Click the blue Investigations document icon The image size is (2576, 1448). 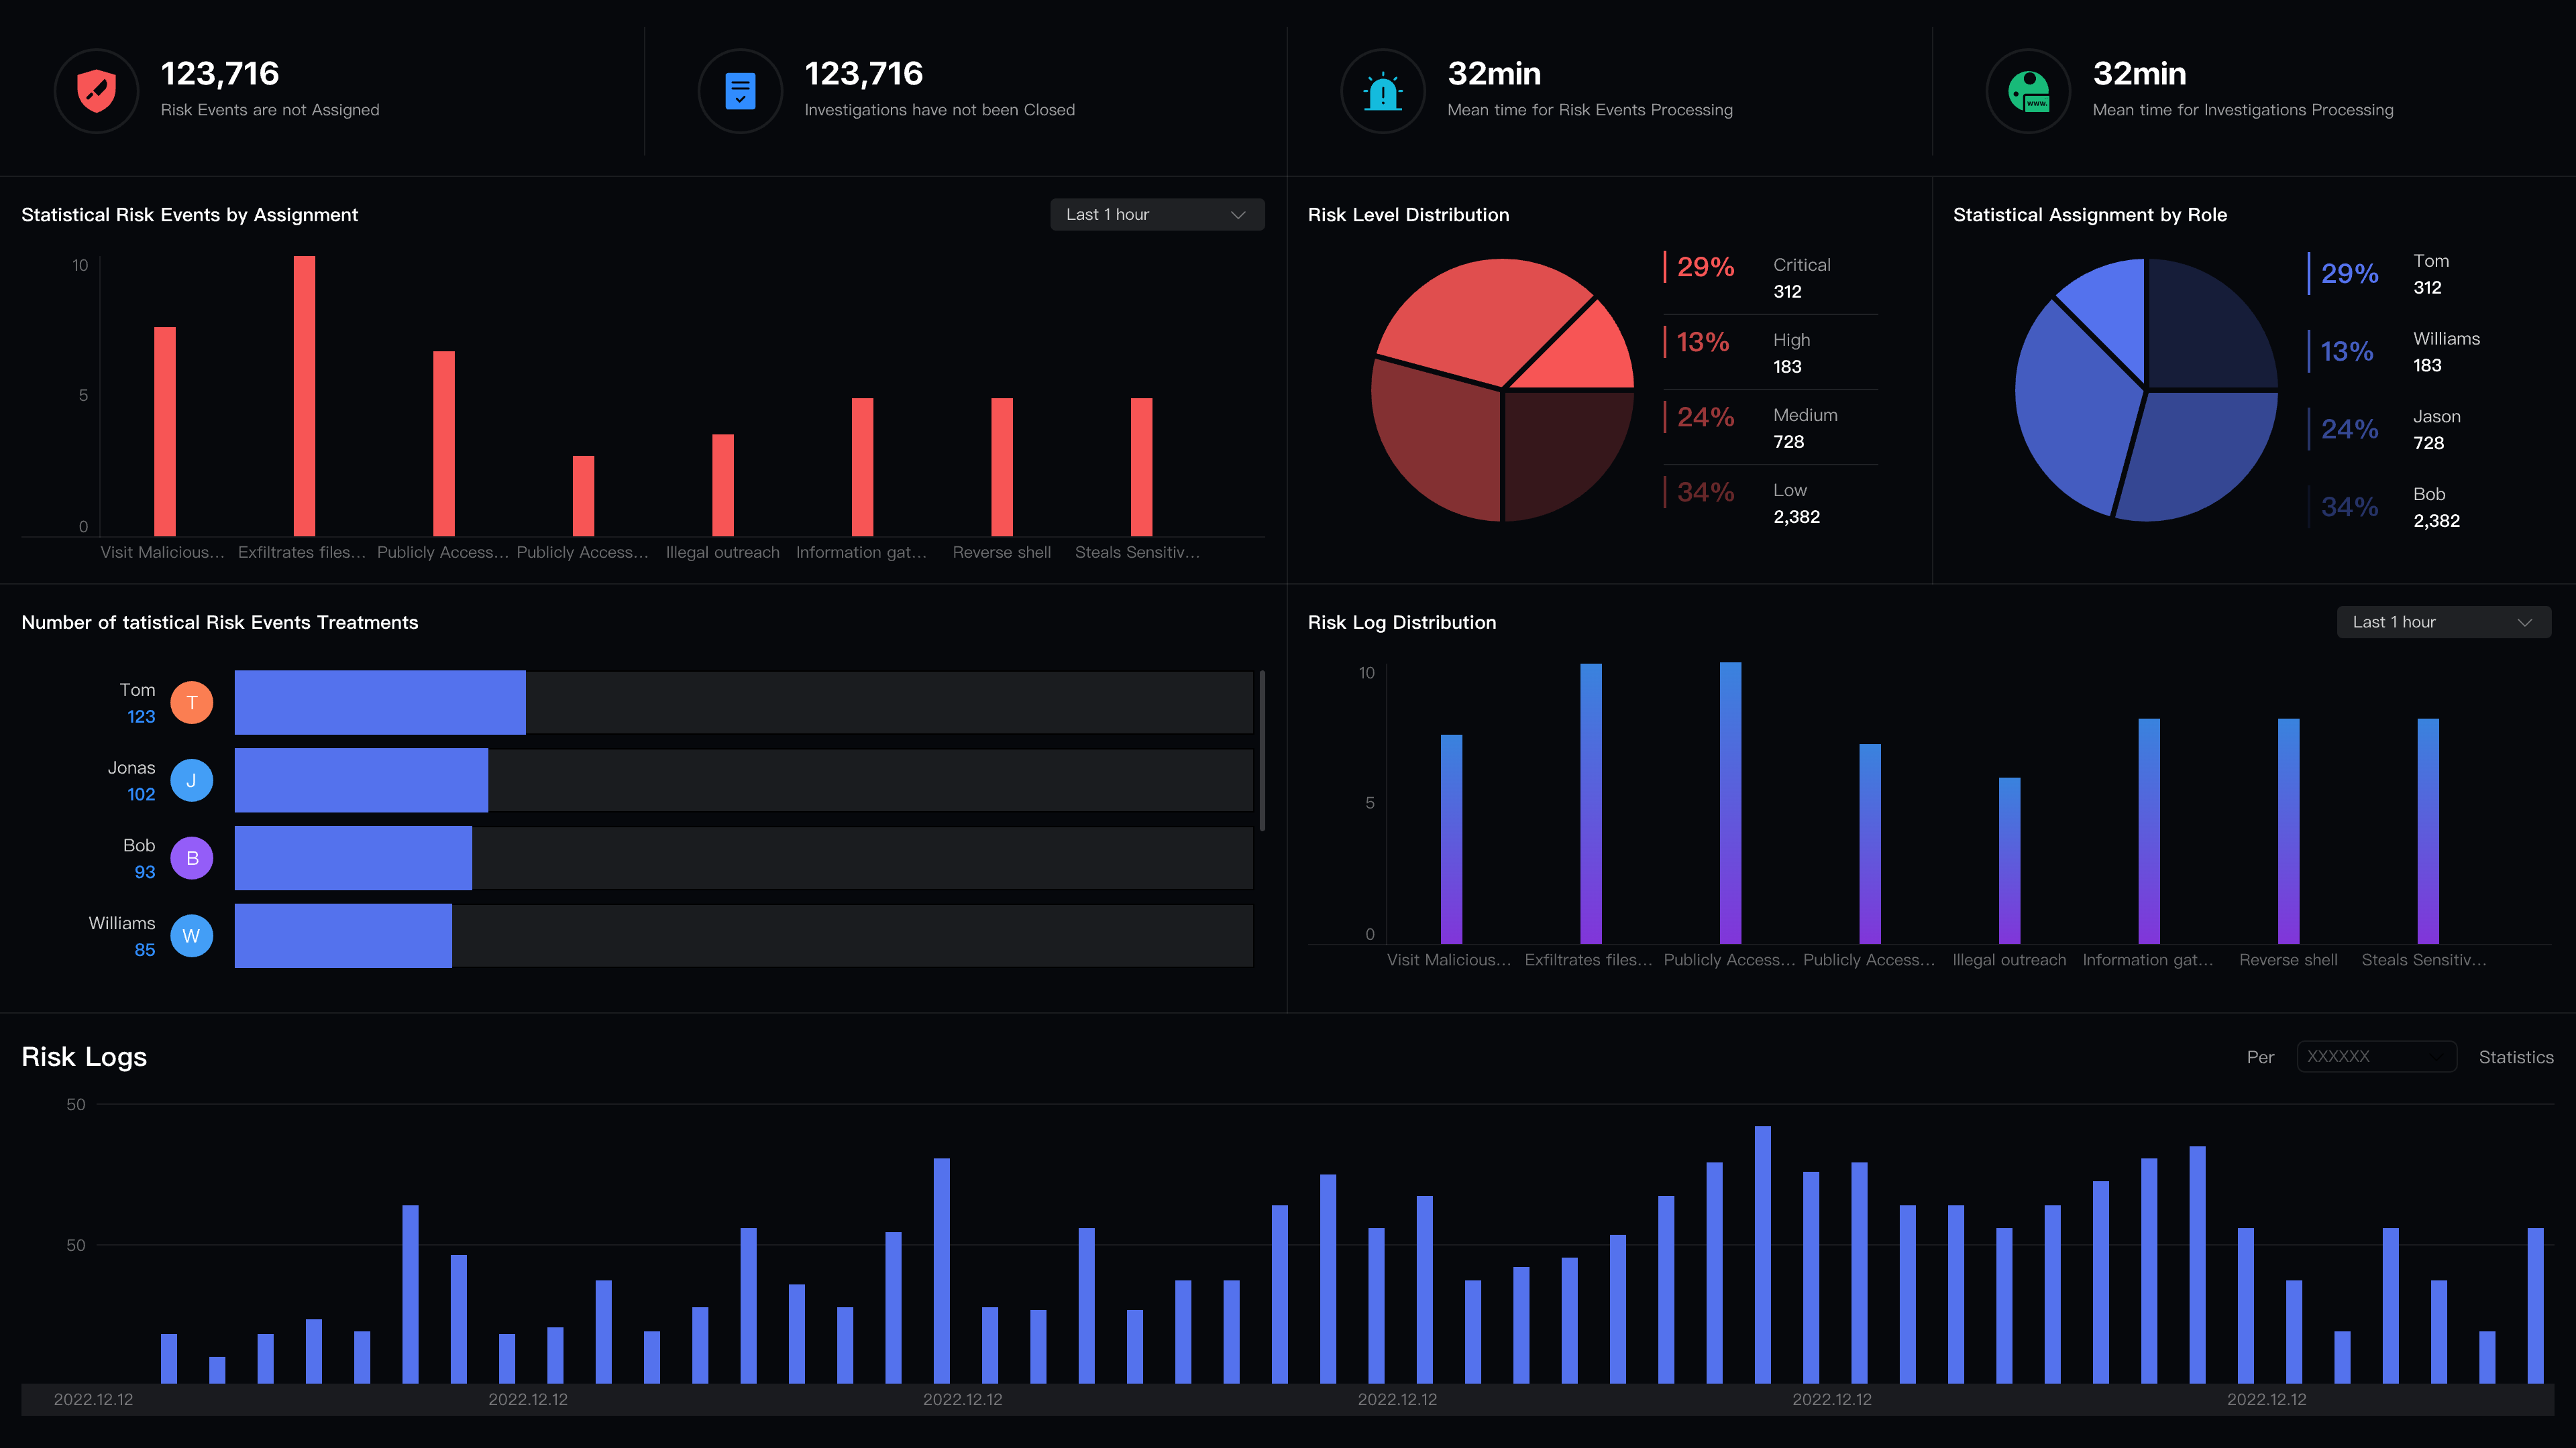pyautogui.click(x=740, y=91)
